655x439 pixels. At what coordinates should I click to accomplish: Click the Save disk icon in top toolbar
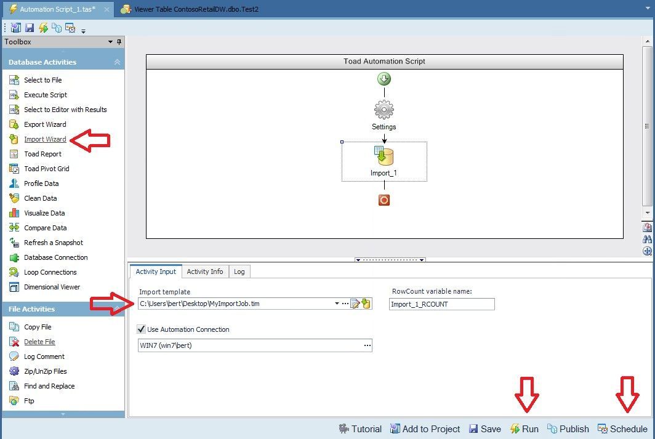click(x=30, y=28)
